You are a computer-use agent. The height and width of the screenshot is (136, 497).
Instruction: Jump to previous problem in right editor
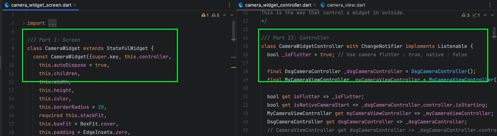pos(485,15)
